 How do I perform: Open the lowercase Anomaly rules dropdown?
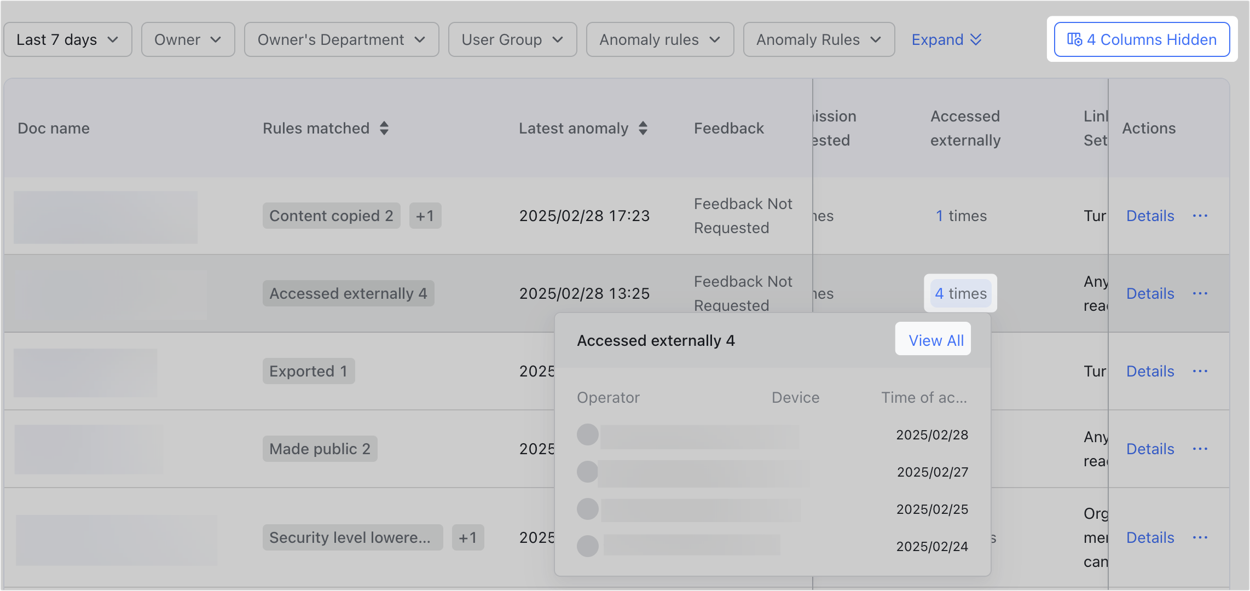point(659,39)
